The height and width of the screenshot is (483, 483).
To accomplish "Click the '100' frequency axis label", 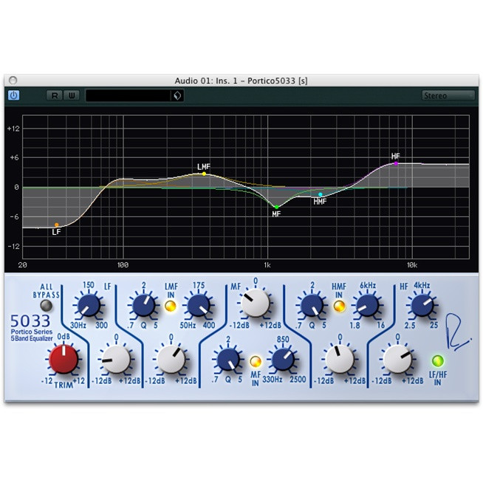I will point(123,265).
